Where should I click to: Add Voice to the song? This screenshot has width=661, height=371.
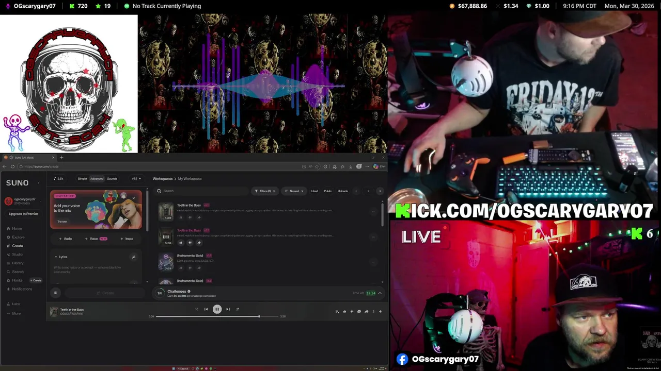(x=96, y=239)
